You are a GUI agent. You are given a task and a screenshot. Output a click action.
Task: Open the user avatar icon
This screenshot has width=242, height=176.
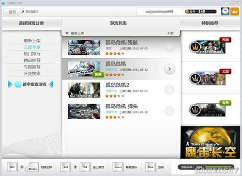point(225,12)
